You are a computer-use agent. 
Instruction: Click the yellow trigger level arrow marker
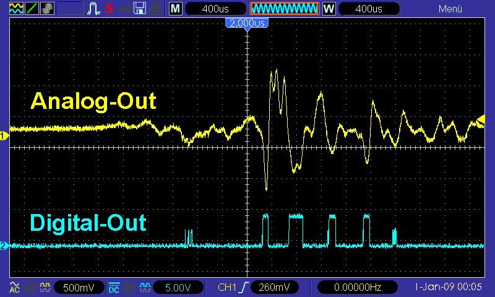(481, 119)
